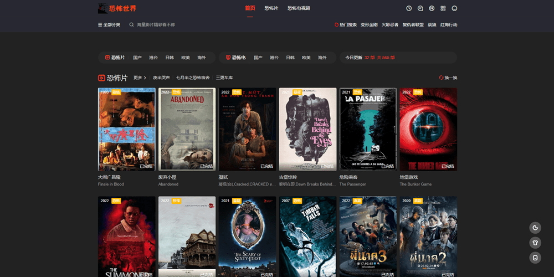
Task: Select 海外 under 恐怖片 filter
Action: click(x=202, y=58)
